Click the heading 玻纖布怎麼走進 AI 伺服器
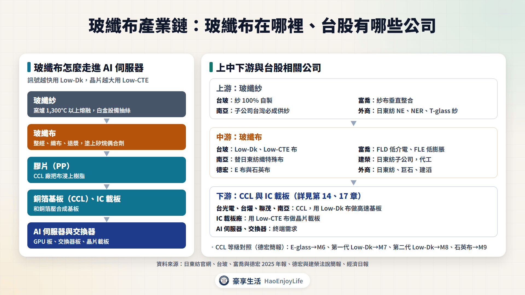The height and width of the screenshot is (295, 525). pyautogui.click(x=89, y=68)
